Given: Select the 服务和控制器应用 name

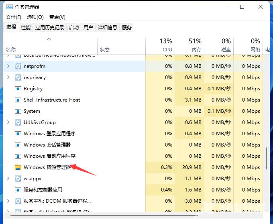Looking at the screenshot, I should coord(43,190).
